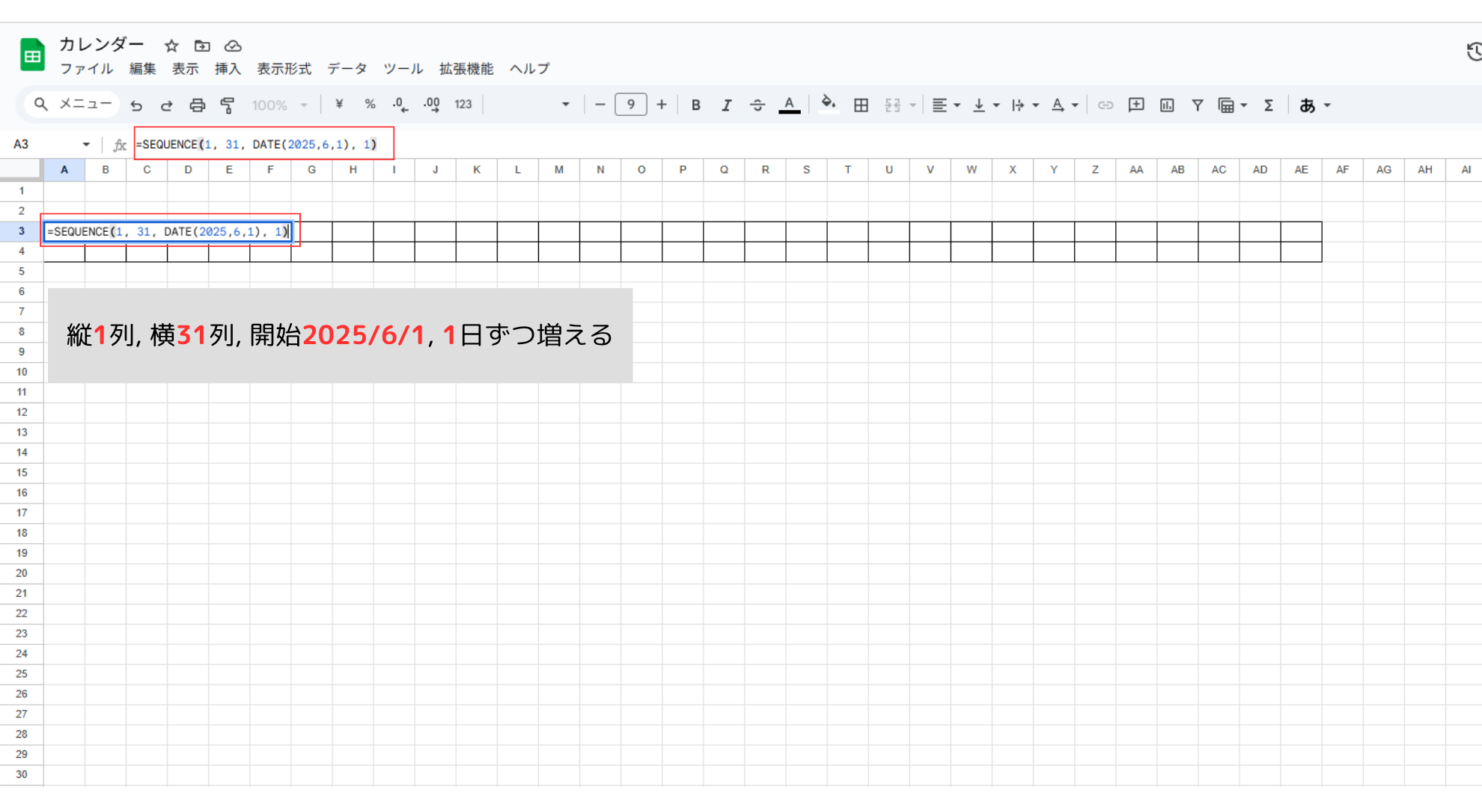Image resolution: width=1482 pixels, height=808 pixels.
Task: Open the borders tool icon
Action: tap(861, 105)
